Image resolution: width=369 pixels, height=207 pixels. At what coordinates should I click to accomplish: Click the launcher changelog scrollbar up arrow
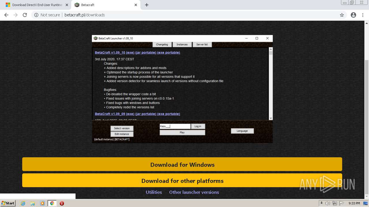pyautogui.click(x=271, y=49)
